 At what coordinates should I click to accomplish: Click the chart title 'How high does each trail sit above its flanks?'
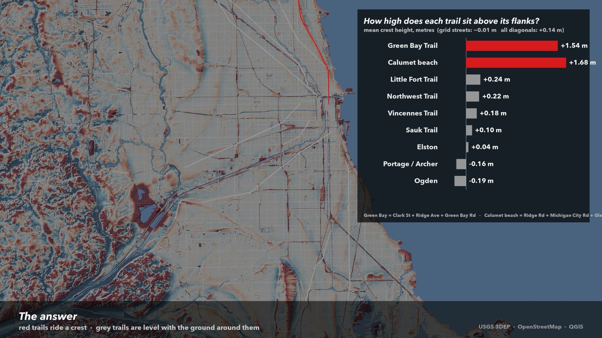[451, 21]
